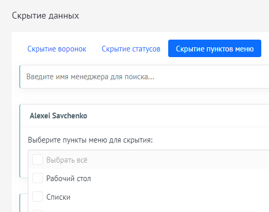The height and width of the screenshot is (212, 269).
Task: Click the Списки option label
Action: tap(58, 197)
